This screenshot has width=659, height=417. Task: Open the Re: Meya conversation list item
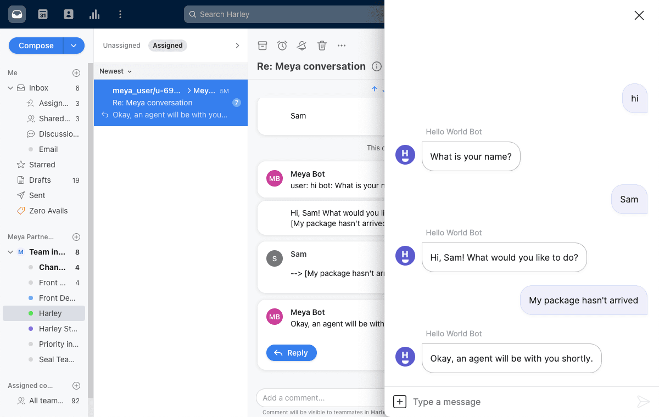tap(171, 103)
